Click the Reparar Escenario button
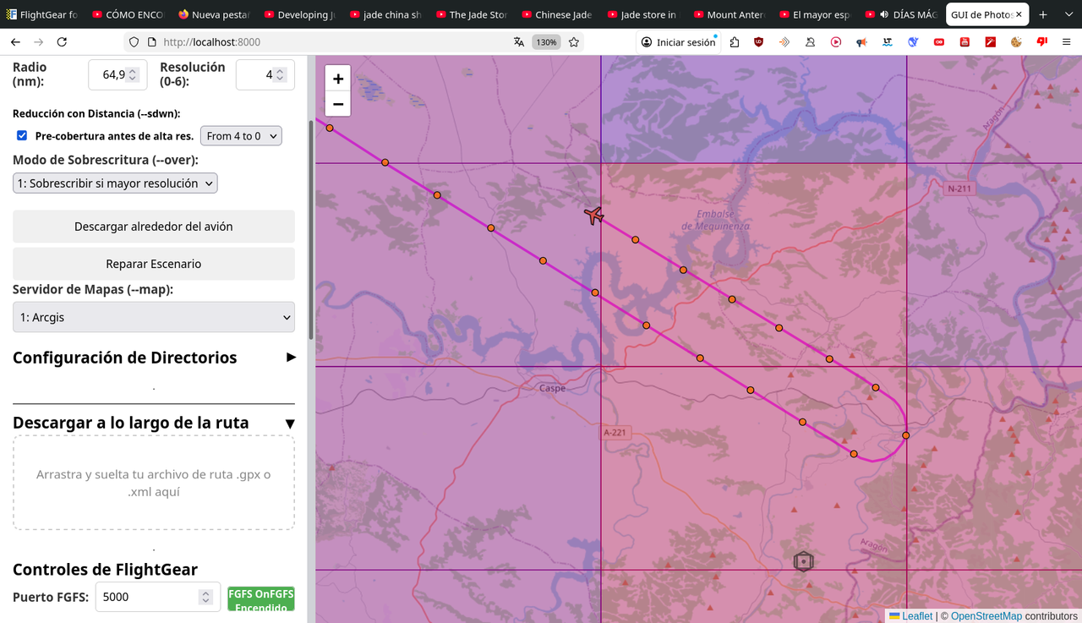The width and height of the screenshot is (1082, 623). [154, 264]
